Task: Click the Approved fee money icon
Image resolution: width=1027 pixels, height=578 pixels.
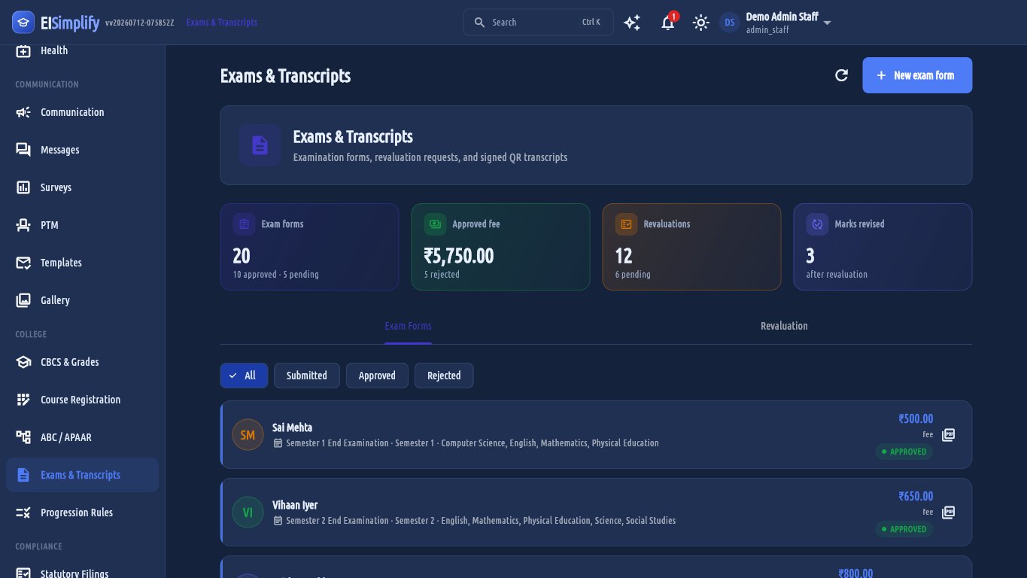Action: (x=435, y=224)
